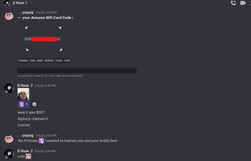Open the add reaction smiley icon
Screen dimensions: 251x161
[x=34, y=104]
